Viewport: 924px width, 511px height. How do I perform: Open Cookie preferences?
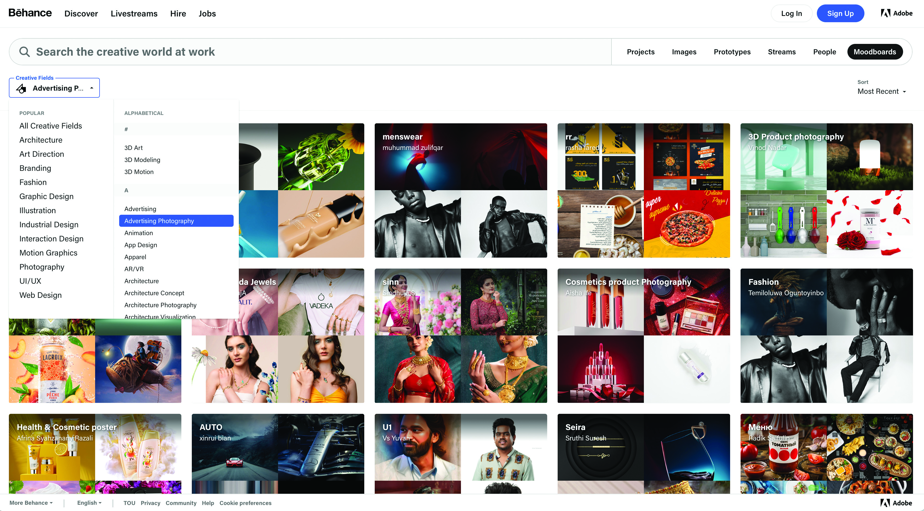tap(245, 503)
